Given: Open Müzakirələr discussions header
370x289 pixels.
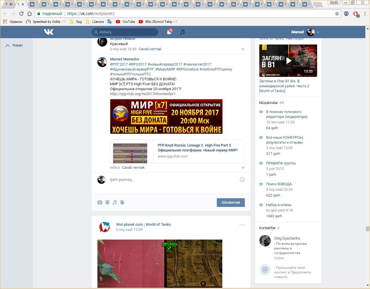Looking at the screenshot, I should [x=269, y=103].
